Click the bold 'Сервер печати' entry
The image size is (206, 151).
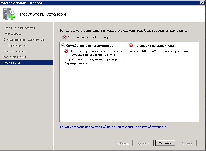pos(76,63)
